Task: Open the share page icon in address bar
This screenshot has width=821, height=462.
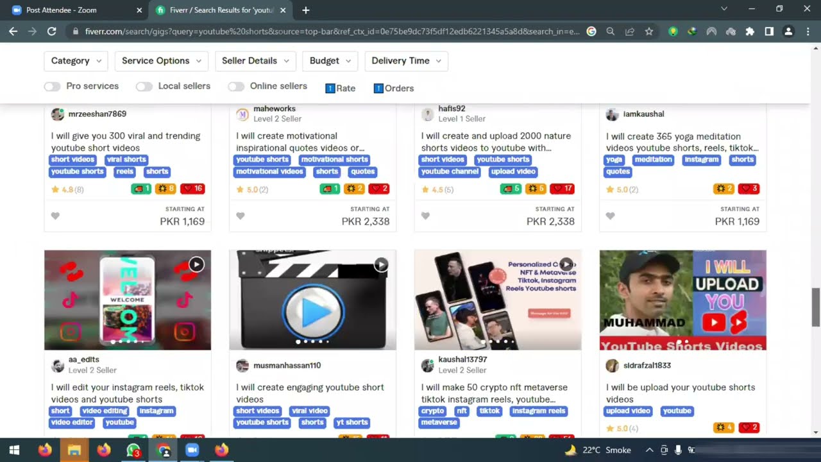Action: 630,31
